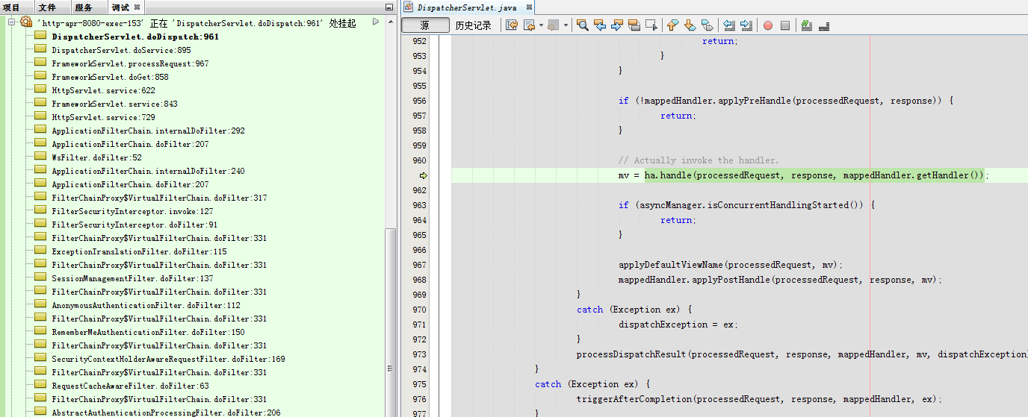Toggle highlight search results
Screen dimensions: 1028x417
point(634,25)
